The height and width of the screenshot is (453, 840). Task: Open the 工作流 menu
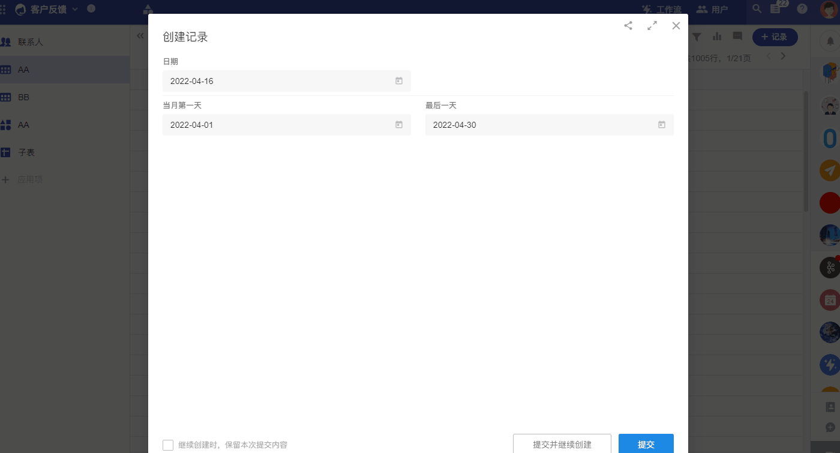click(662, 9)
